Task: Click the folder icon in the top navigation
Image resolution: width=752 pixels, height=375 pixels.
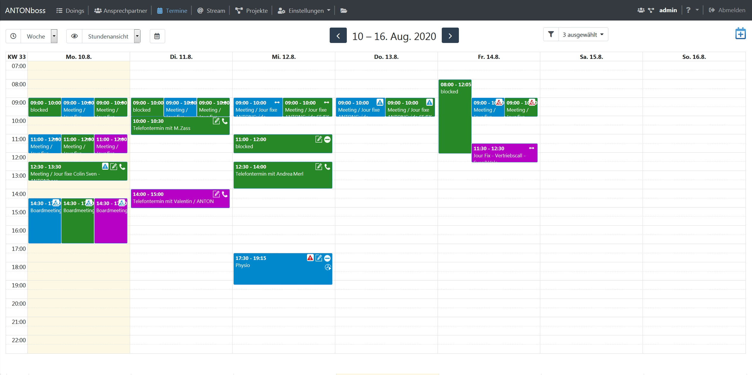Action: (x=344, y=11)
